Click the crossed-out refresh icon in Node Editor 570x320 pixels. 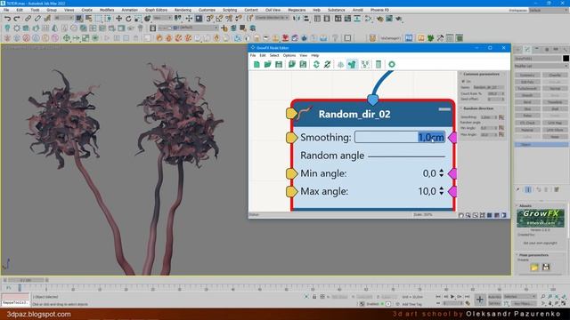[327, 64]
